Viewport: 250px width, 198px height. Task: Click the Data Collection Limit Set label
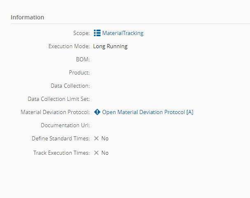pos(59,99)
